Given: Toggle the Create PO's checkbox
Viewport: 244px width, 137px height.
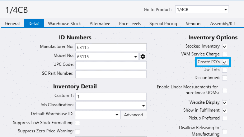Looking at the screenshot, I should click(225, 62).
